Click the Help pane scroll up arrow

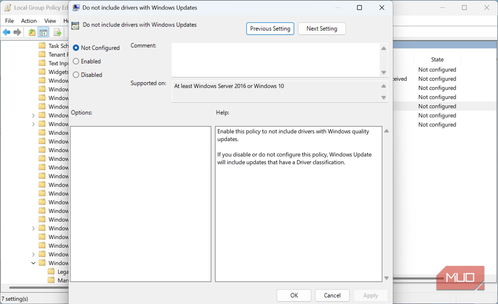(x=386, y=131)
